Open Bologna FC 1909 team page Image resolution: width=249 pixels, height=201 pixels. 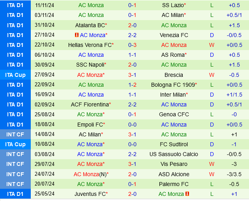coord(173,85)
